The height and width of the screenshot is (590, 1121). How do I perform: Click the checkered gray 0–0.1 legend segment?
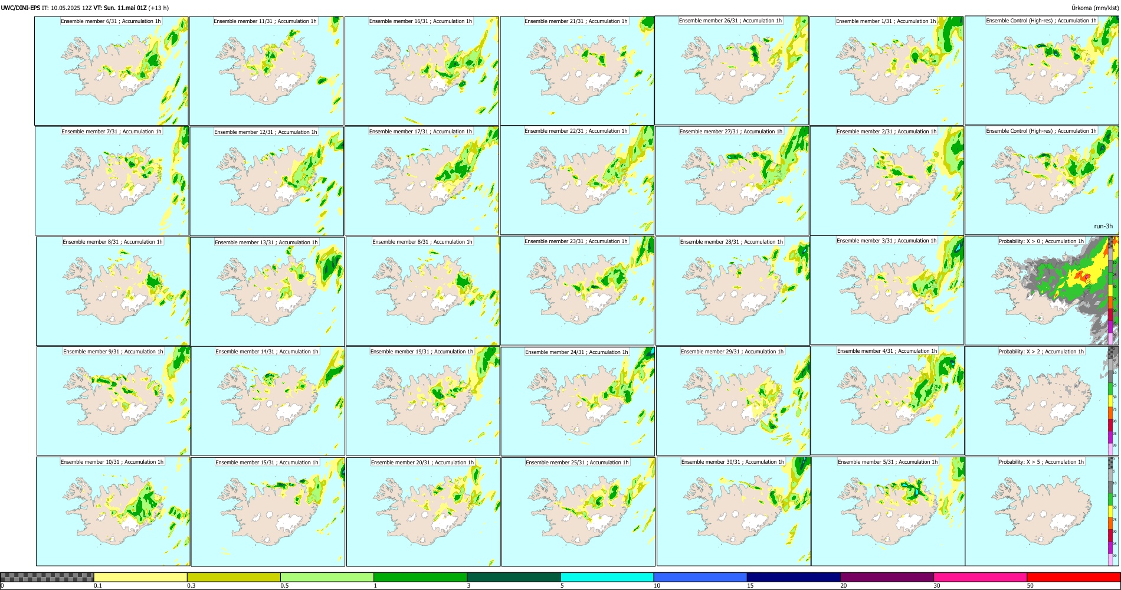coord(47,577)
